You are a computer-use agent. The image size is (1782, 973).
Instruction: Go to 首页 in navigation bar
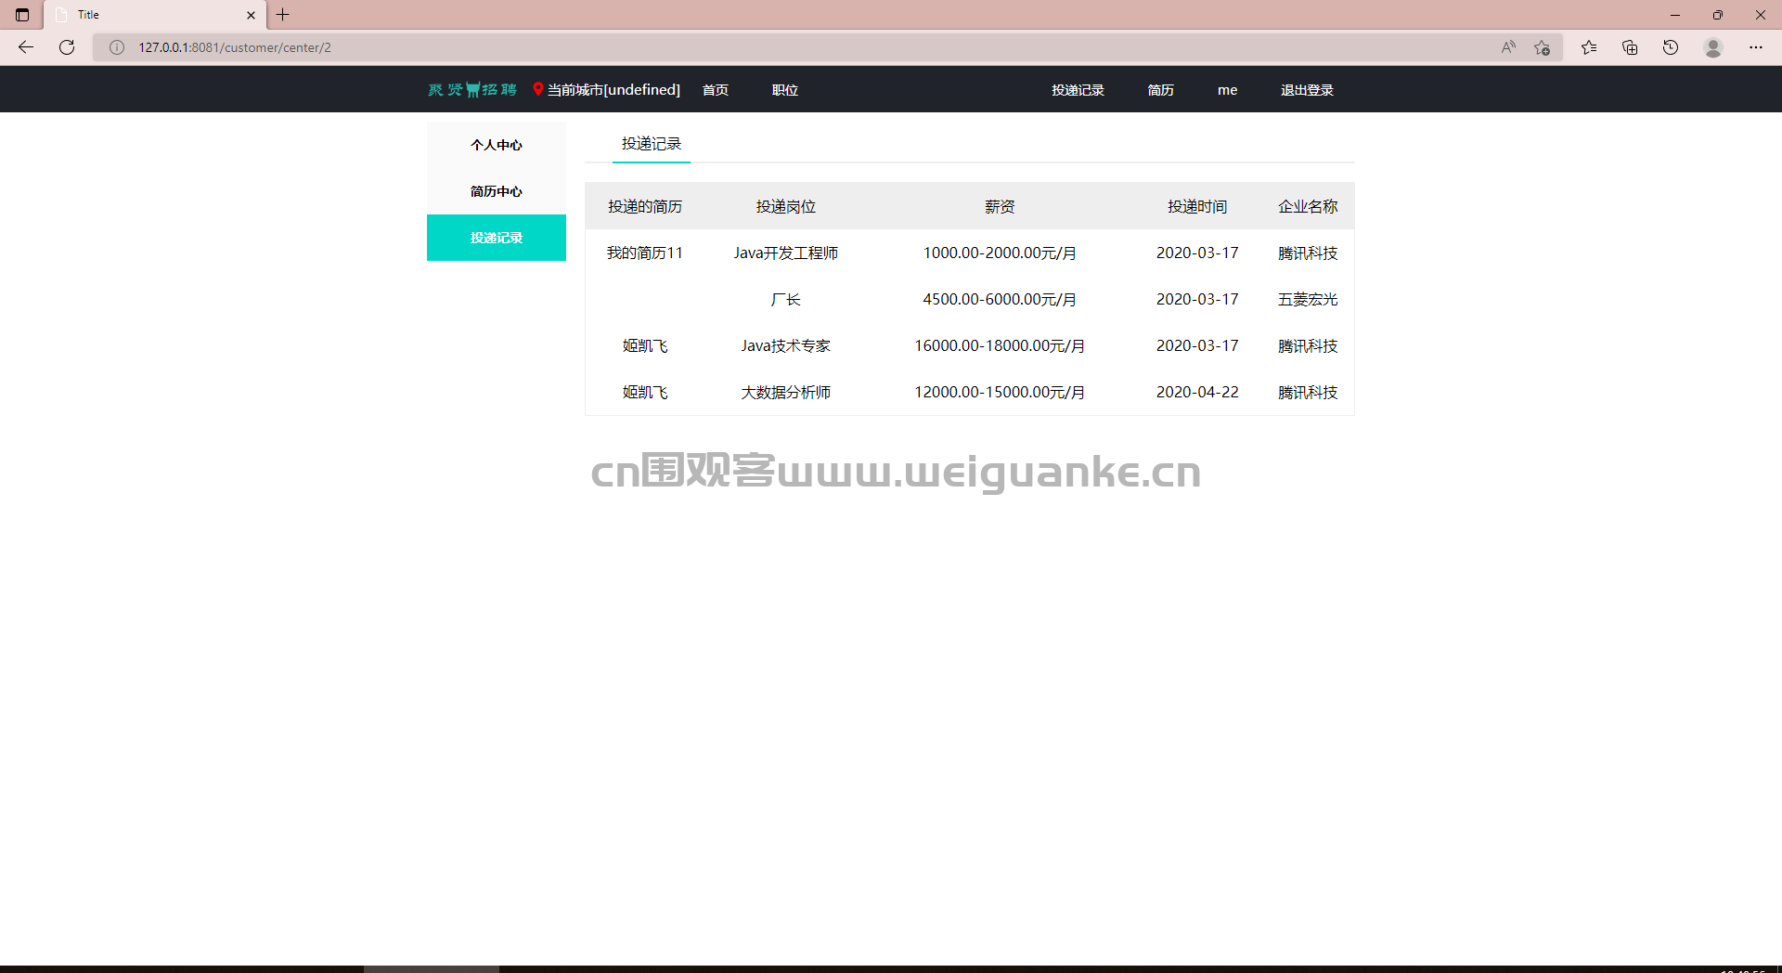point(716,90)
